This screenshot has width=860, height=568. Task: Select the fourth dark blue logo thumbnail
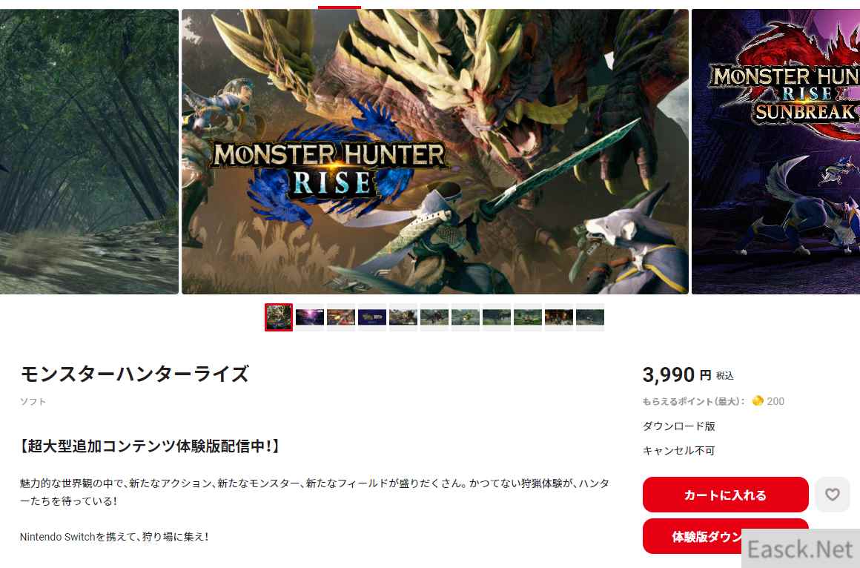click(x=372, y=317)
